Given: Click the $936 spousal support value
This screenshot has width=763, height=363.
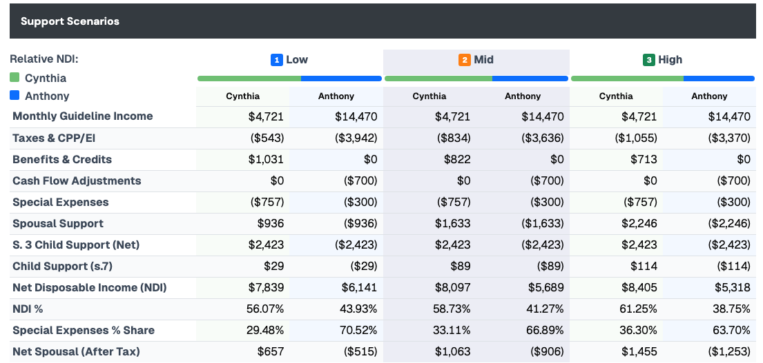Looking at the screenshot, I should point(271,224).
